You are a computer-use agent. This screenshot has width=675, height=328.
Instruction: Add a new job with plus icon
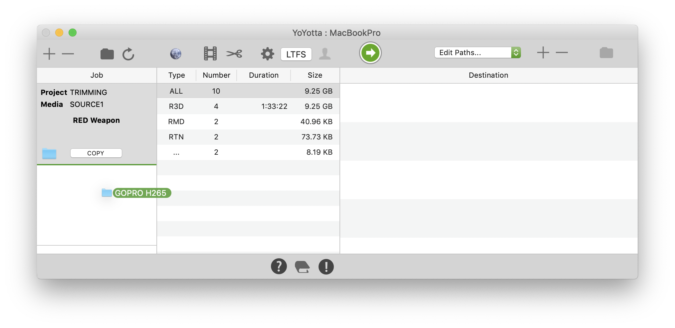[49, 53]
